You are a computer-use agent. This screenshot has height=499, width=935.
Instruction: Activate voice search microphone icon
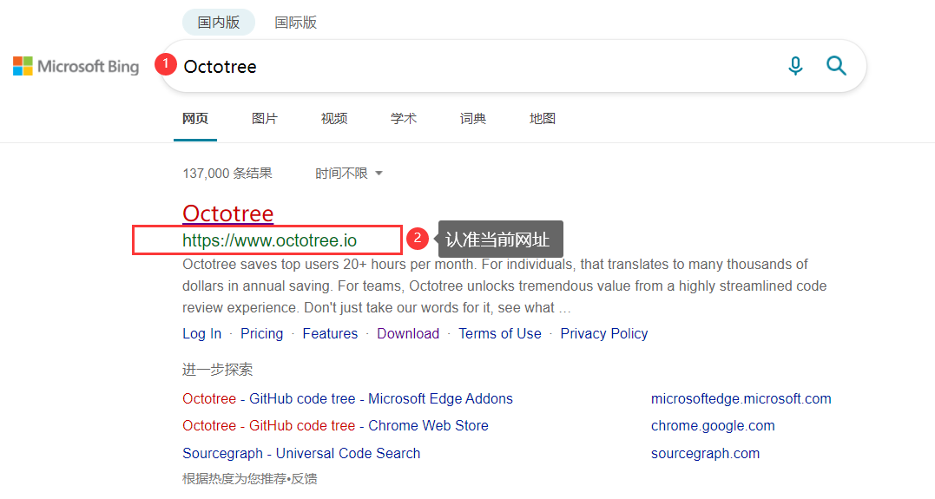point(795,66)
